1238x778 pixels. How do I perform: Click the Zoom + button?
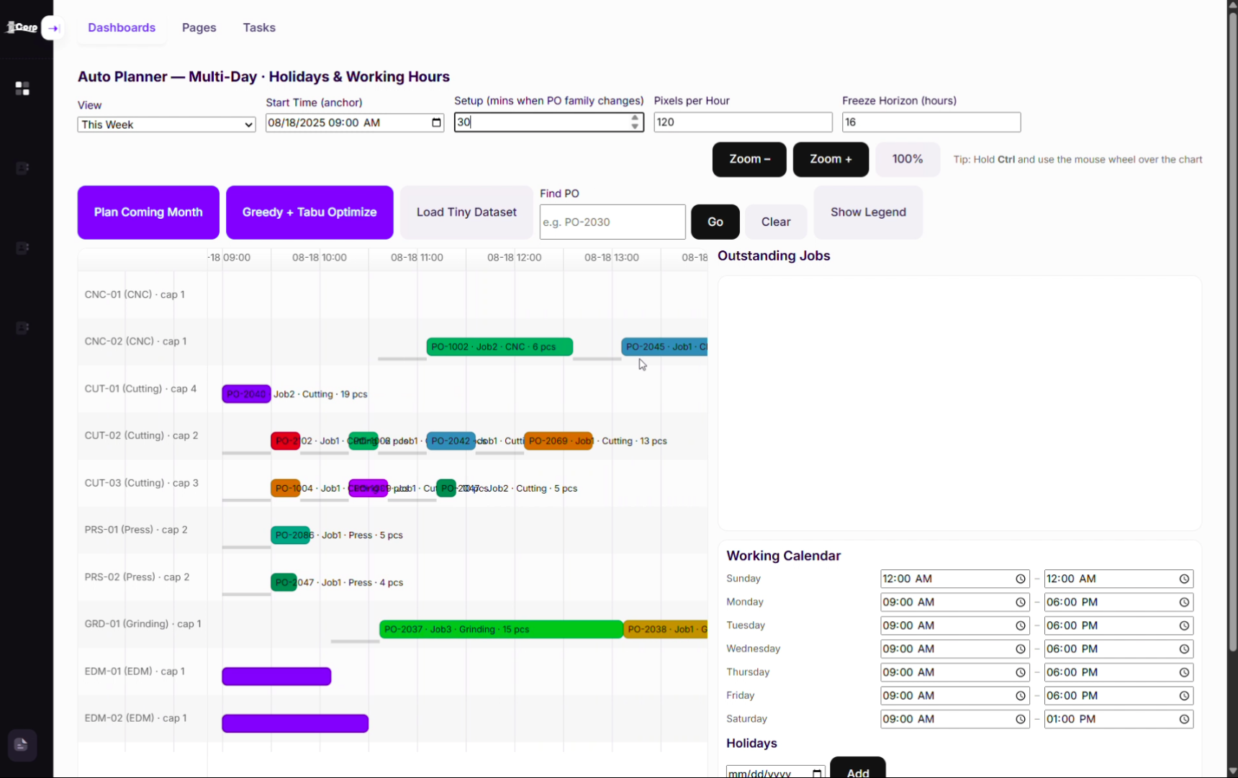point(830,159)
